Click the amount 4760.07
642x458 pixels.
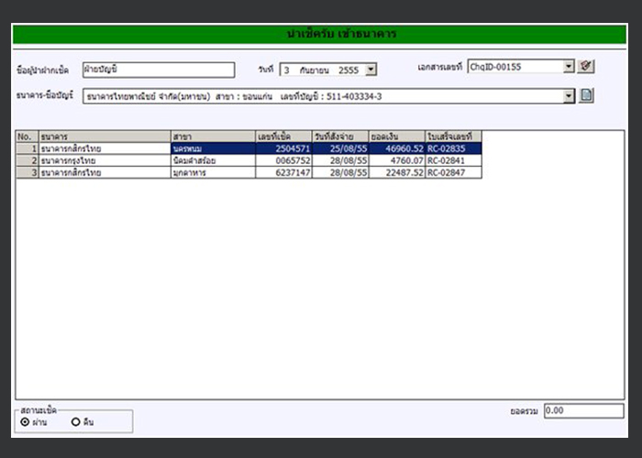click(x=397, y=160)
